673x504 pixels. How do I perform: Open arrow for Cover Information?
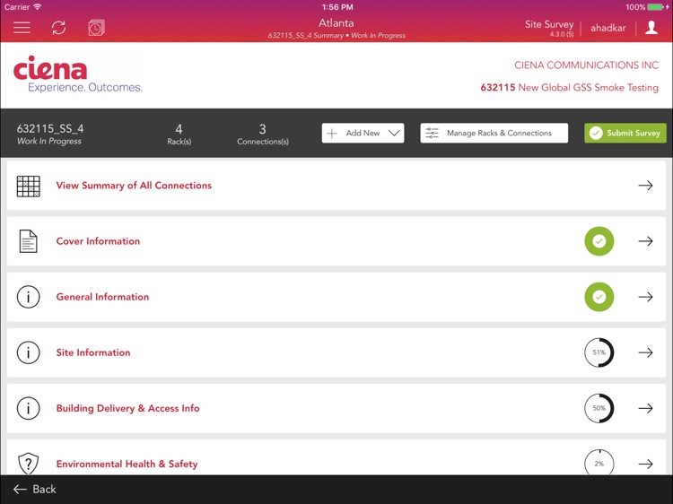pyautogui.click(x=645, y=241)
